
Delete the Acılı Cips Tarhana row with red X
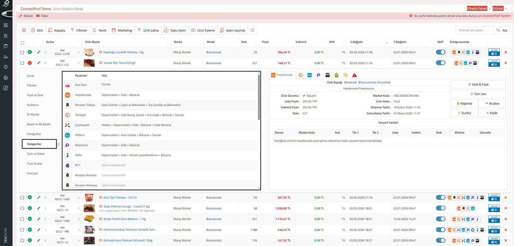tap(506, 197)
